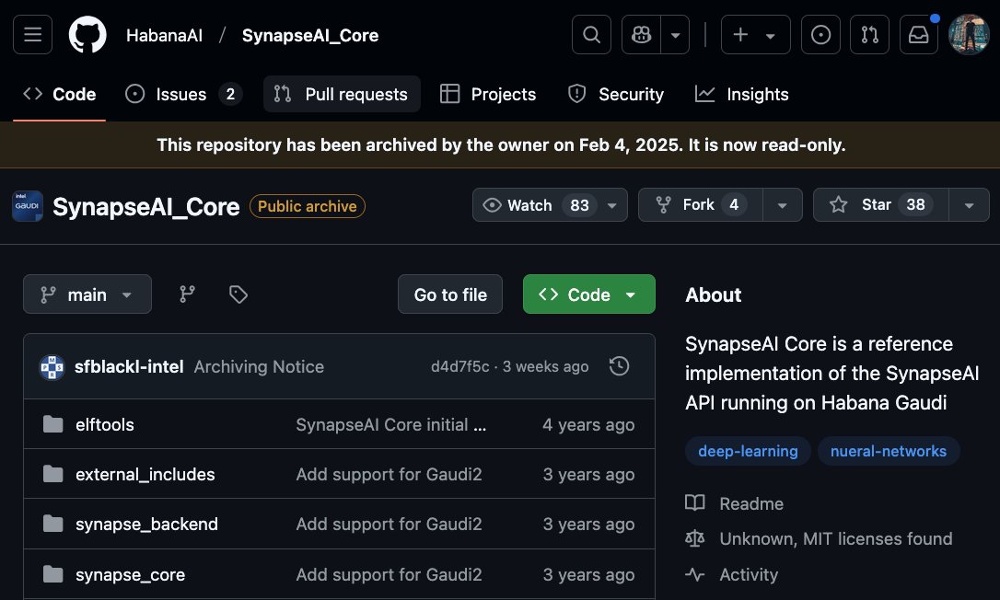The image size is (1000, 600).
Task: Click the SynapseAI_Core repository title
Action: (146, 206)
